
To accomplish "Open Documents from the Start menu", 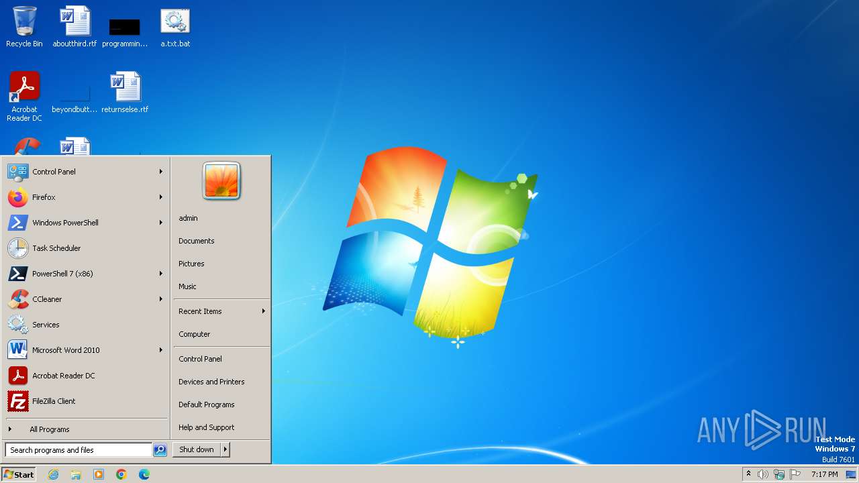I will tap(221, 241).
